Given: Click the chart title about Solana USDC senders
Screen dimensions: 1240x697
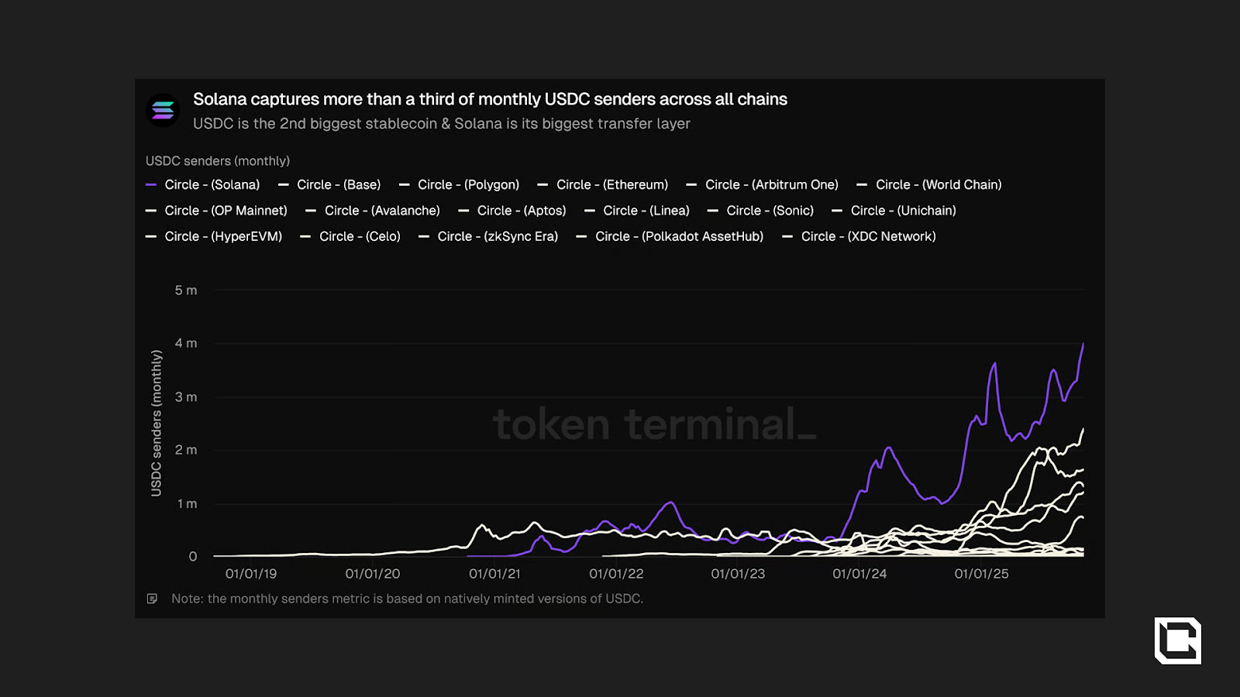Looking at the screenshot, I should tap(490, 99).
